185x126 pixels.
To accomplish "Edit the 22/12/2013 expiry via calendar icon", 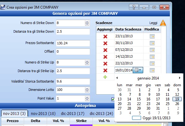I will (152, 63).
